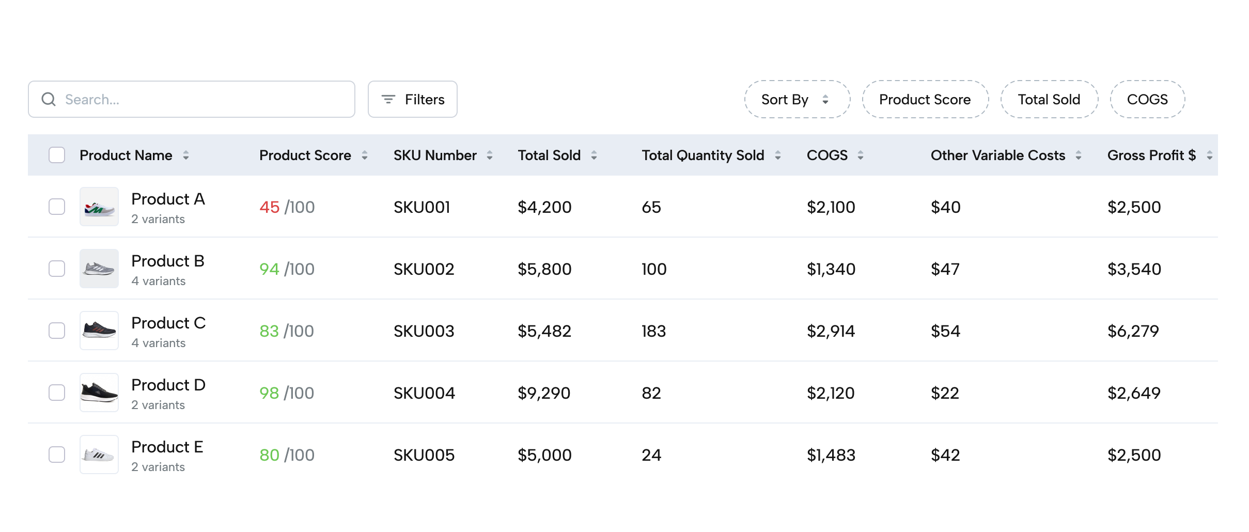Click the sort arrows on Product Name column
The width and height of the screenshot is (1249, 532).
click(x=186, y=155)
